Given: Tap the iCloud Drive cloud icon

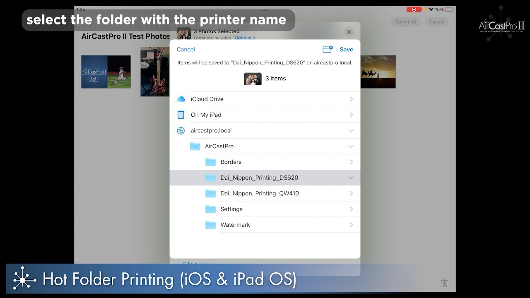Looking at the screenshot, I should click(181, 99).
